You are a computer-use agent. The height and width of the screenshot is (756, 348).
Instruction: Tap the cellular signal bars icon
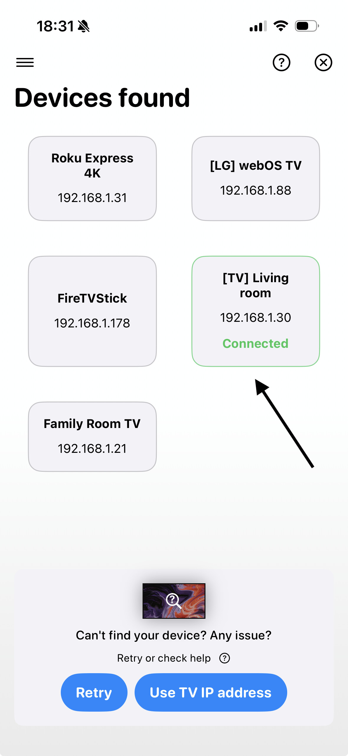click(x=258, y=26)
